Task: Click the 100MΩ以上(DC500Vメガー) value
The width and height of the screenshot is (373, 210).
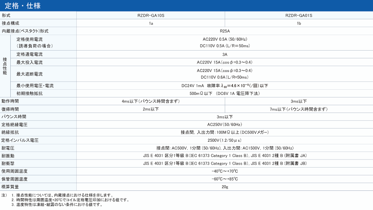Action: 225,132
